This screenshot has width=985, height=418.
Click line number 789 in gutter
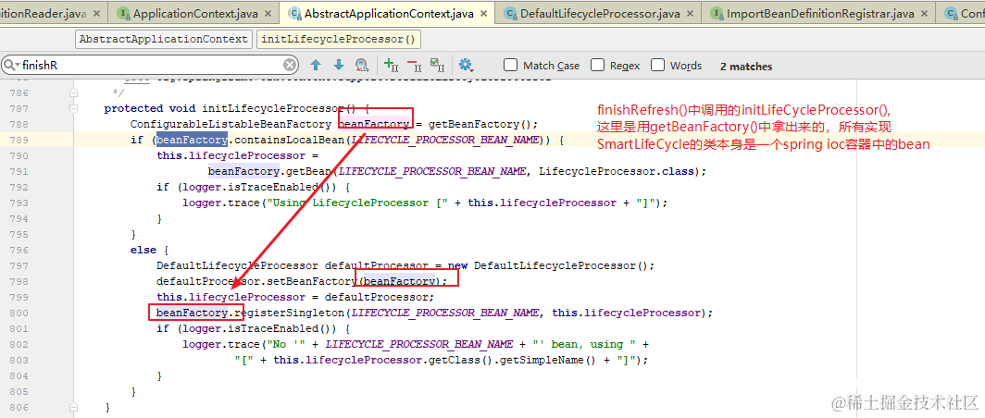pos(19,140)
